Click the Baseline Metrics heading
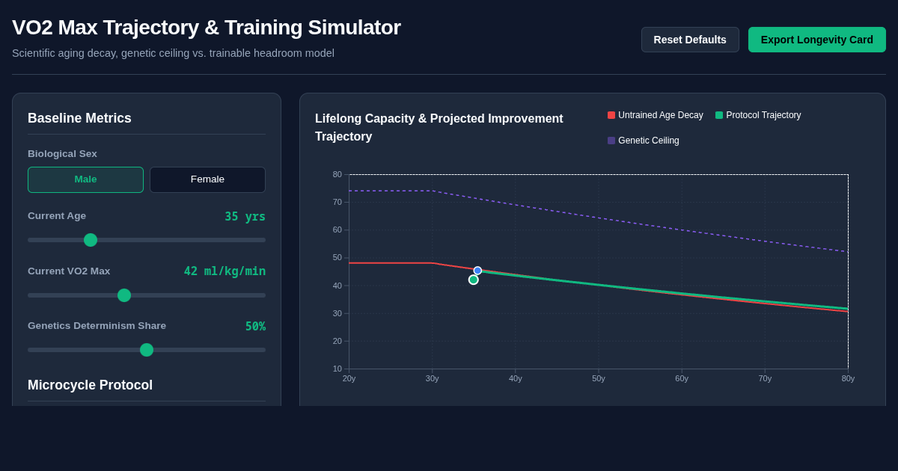 [x=79, y=118]
